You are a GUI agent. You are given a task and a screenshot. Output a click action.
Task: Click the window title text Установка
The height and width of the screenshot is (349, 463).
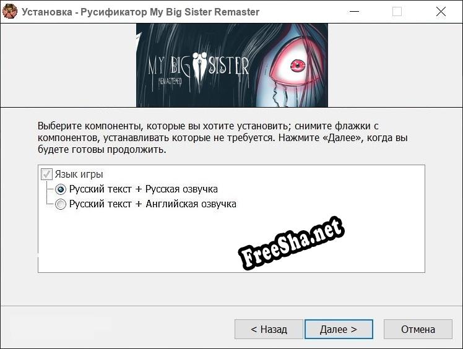(47, 12)
